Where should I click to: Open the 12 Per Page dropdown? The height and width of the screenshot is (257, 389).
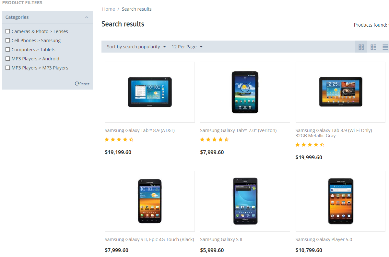187,47
